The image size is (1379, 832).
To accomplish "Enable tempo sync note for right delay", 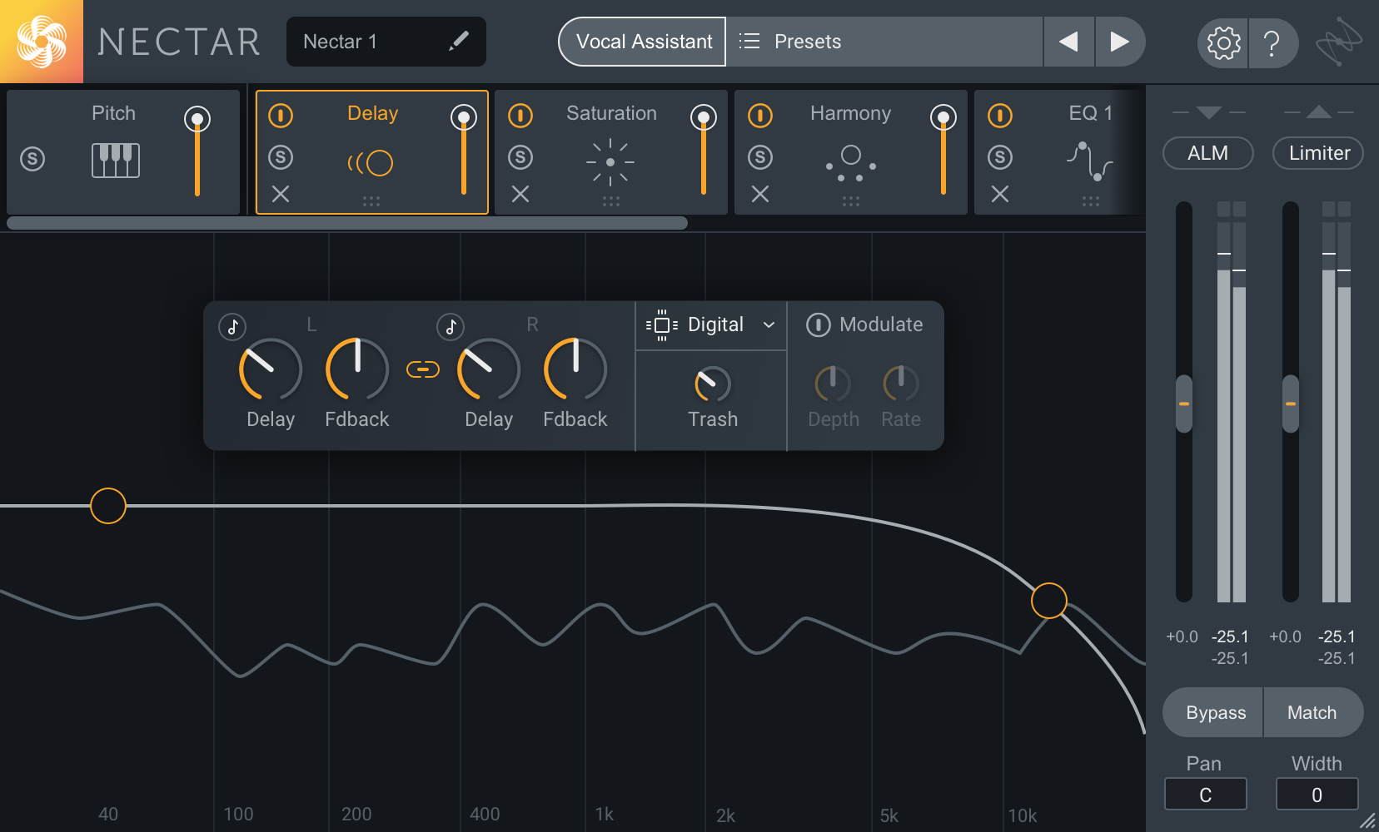I will coord(451,327).
